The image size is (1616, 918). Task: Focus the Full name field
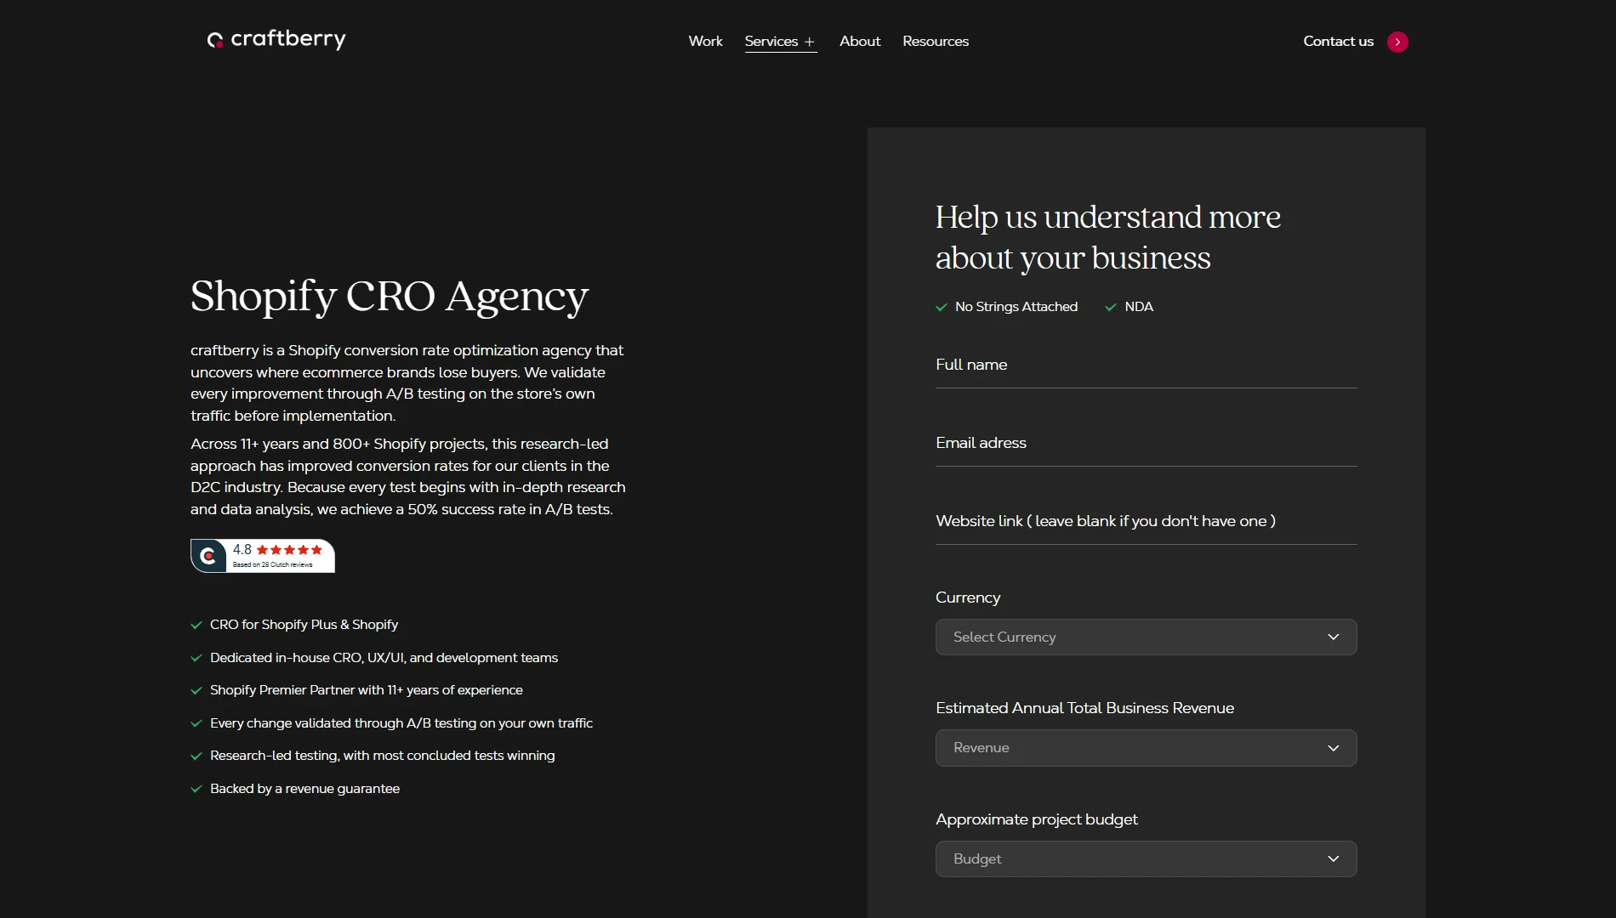(1147, 365)
